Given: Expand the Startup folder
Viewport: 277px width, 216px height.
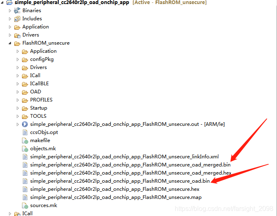Looking at the screenshot, I should 18,108.
